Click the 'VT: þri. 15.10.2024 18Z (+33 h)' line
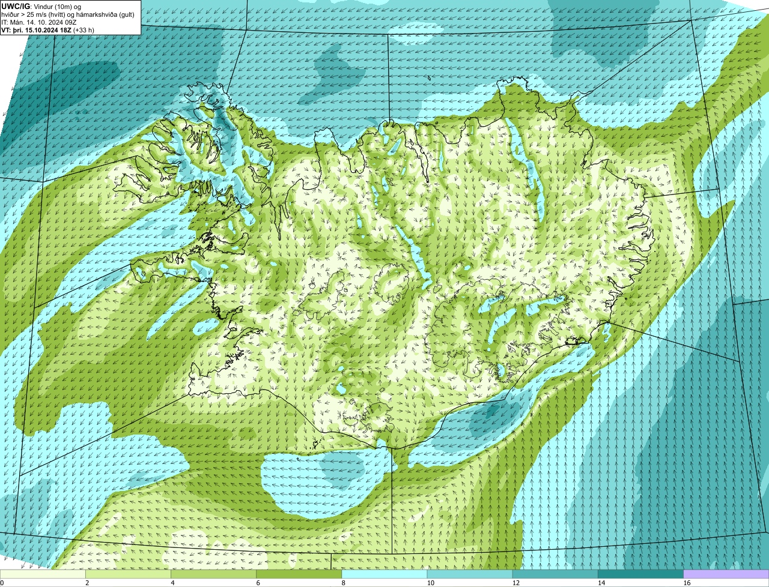 click(48, 30)
